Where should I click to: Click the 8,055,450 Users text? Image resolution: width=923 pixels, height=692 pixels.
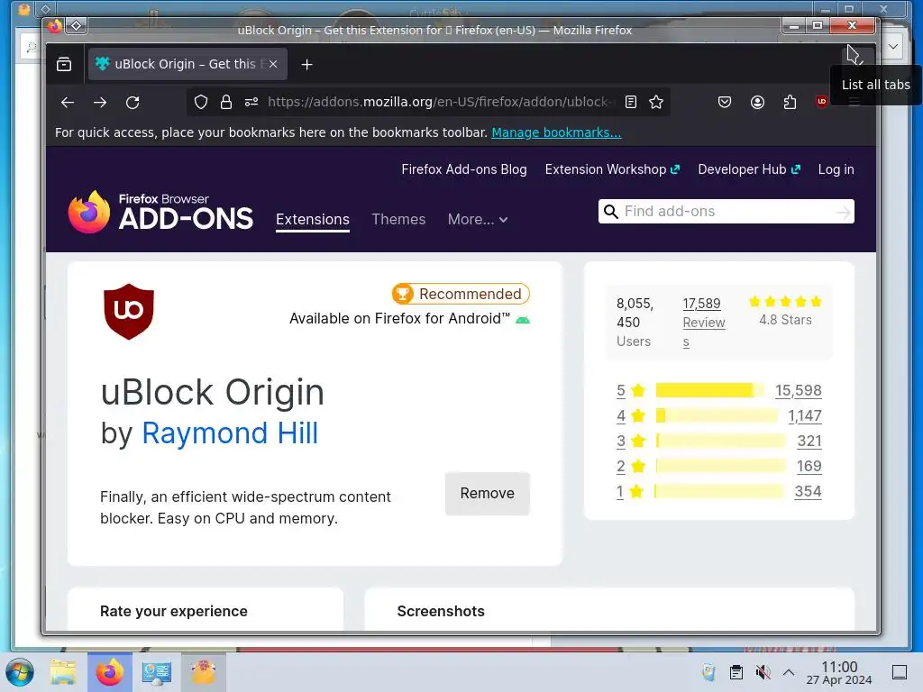tap(635, 322)
